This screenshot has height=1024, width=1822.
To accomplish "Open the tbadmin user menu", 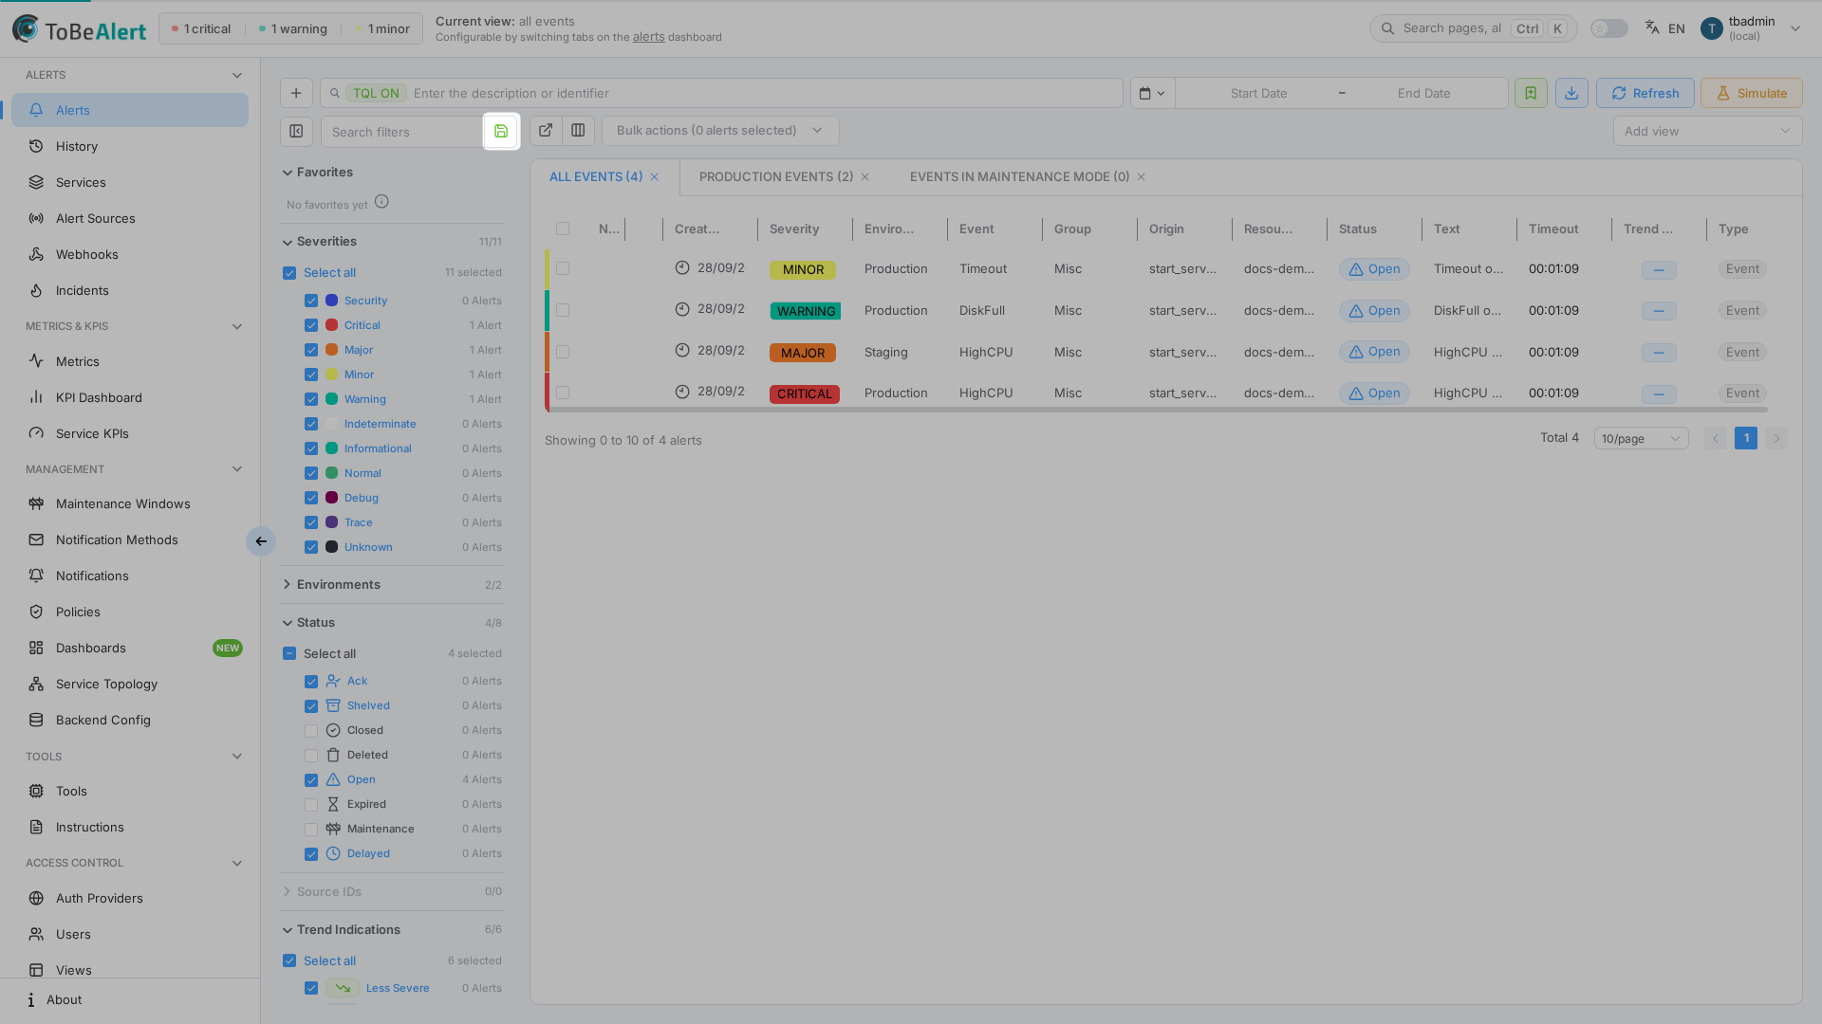I will [x=1752, y=28].
